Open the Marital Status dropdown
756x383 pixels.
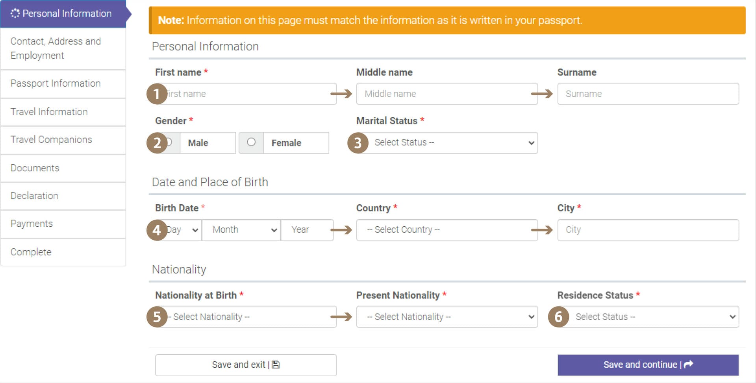tap(453, 143)
